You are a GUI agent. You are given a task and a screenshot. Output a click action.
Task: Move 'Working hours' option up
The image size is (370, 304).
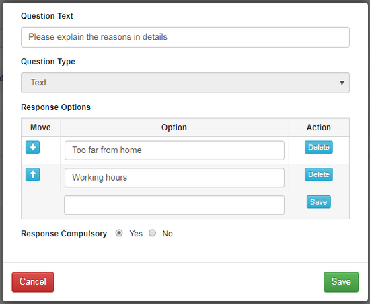point(32,174)
